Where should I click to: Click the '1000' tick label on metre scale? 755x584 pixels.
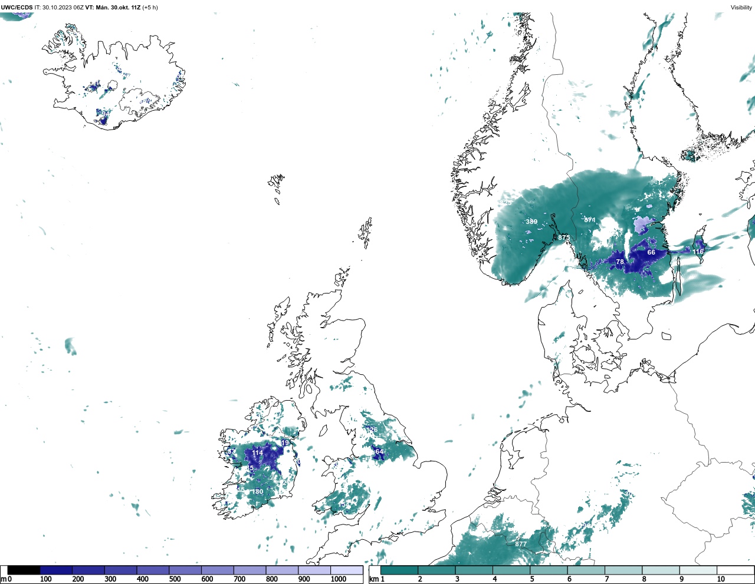[x=339, y=579]
